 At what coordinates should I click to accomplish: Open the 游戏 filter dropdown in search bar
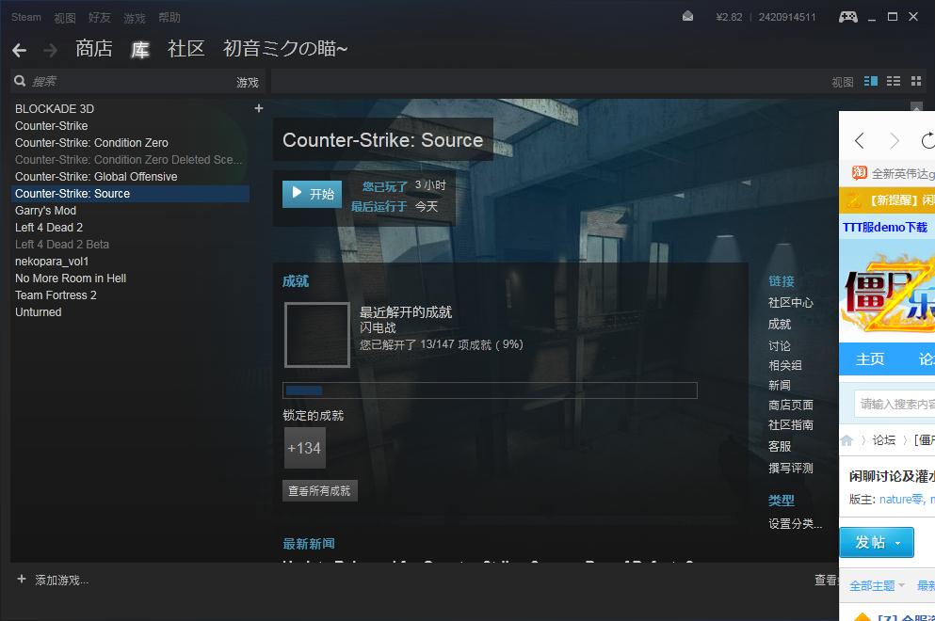point(248,82)
